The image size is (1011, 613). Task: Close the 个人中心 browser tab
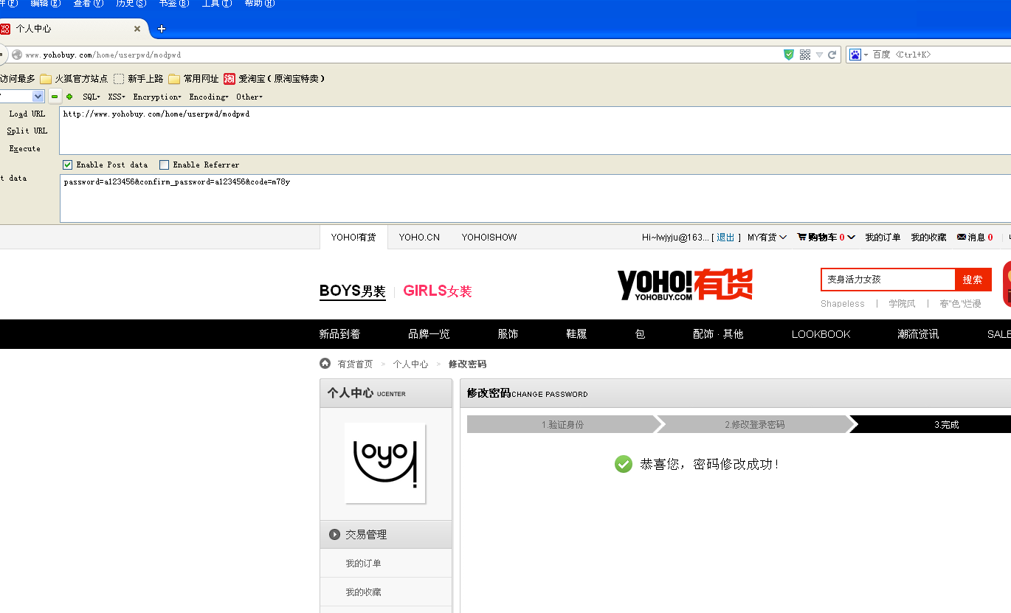pyautogui.click(x=137, y=29)
